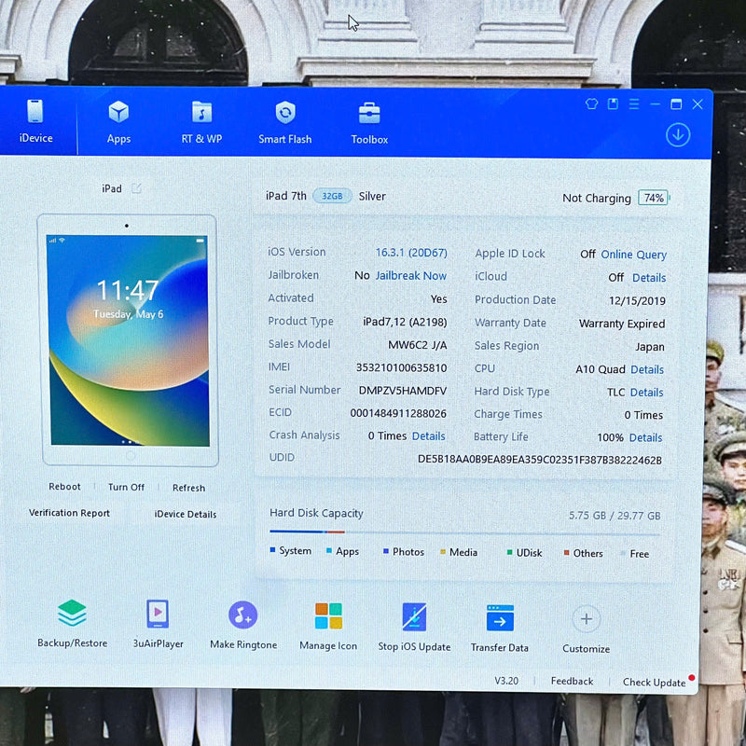Open the Make Ringtone tool
746x746 pixels.
coord(243,625)
